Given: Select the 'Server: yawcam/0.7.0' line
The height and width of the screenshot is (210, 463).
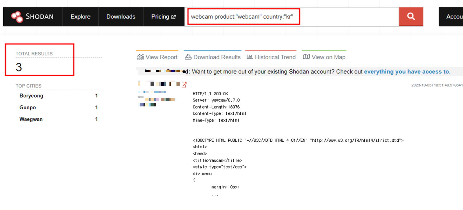Looking at the screenshot, I should pos(216,100).
